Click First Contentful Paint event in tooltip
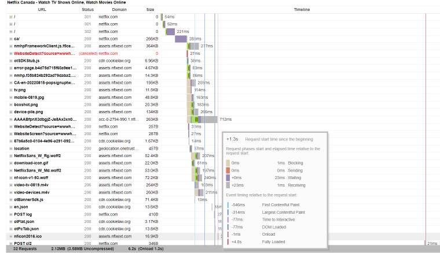 coord(281,205)
